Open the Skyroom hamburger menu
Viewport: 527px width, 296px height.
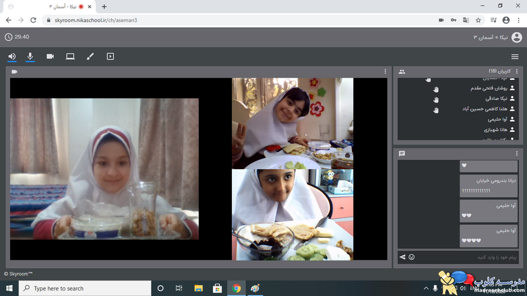tap(515, 57)
